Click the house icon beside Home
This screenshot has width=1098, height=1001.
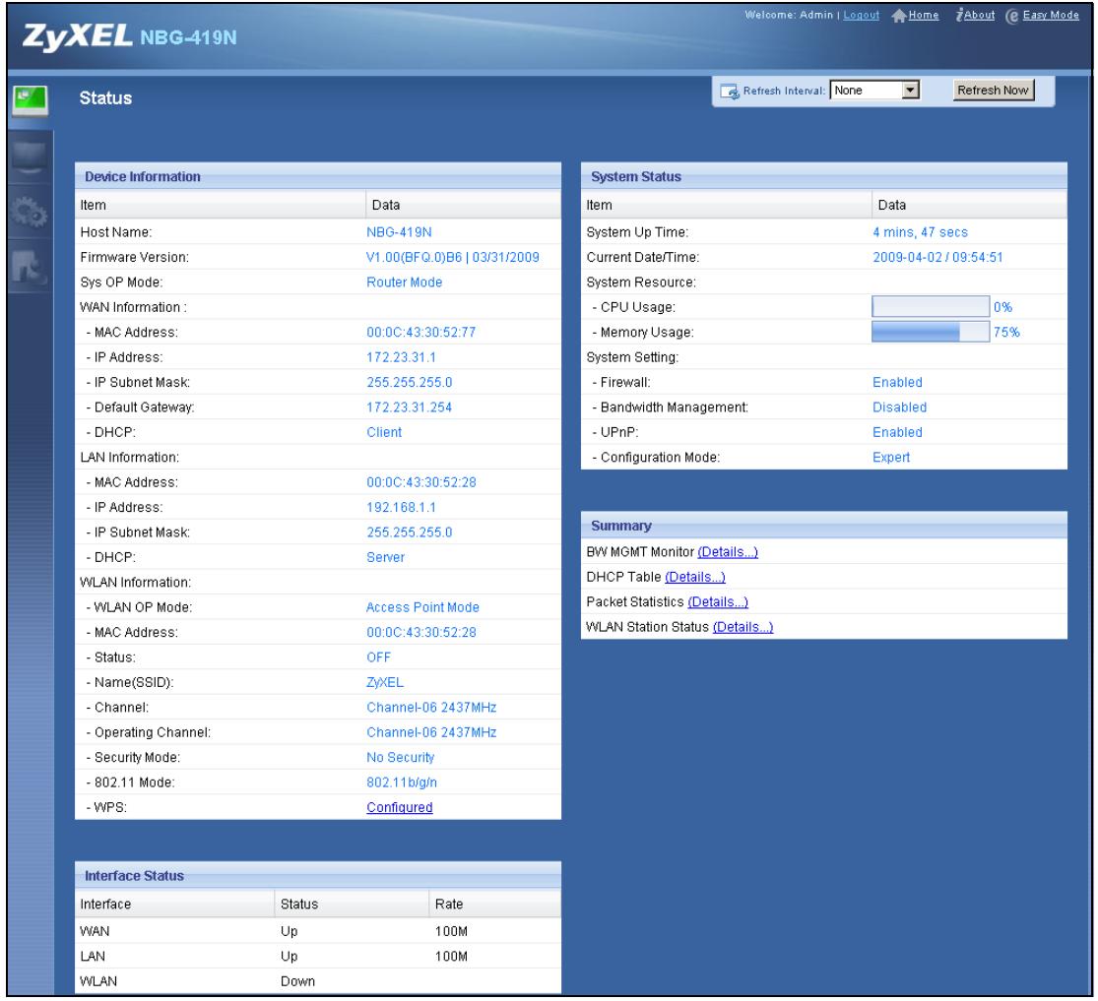pyautogui.click(x=898, y=16)
